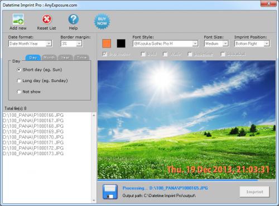Switch to the Day tab
Image resolution: width=279 pixels, height=206 pixels.
[x=33, y=58]
